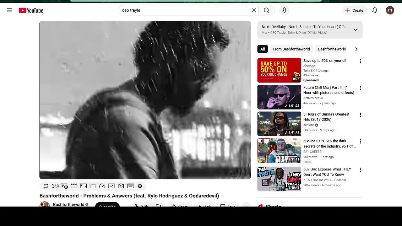Click the video player to pause
The width and height of the screenshot is (402, 226).
145,100
